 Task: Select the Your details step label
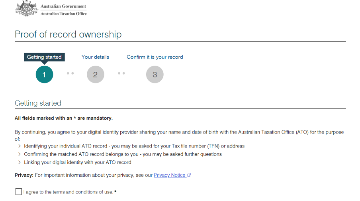point(95,57)
